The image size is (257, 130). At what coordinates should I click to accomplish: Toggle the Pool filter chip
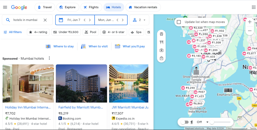click(90, 32)
